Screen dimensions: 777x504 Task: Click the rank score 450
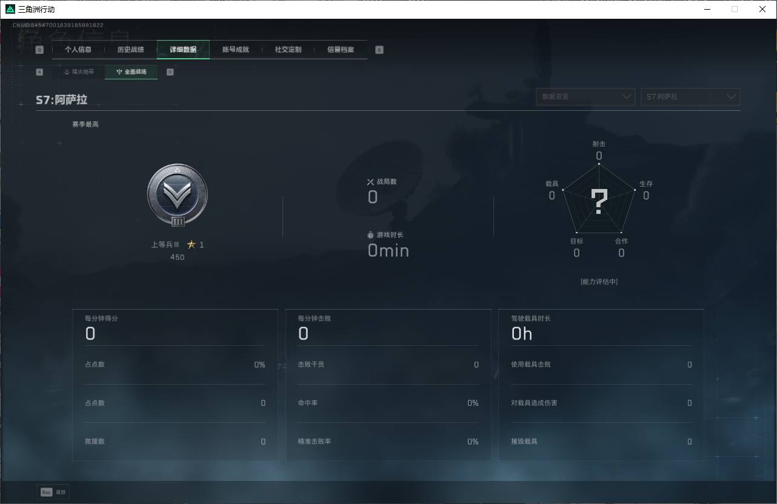pyautogui.click(x=177, y=257)
